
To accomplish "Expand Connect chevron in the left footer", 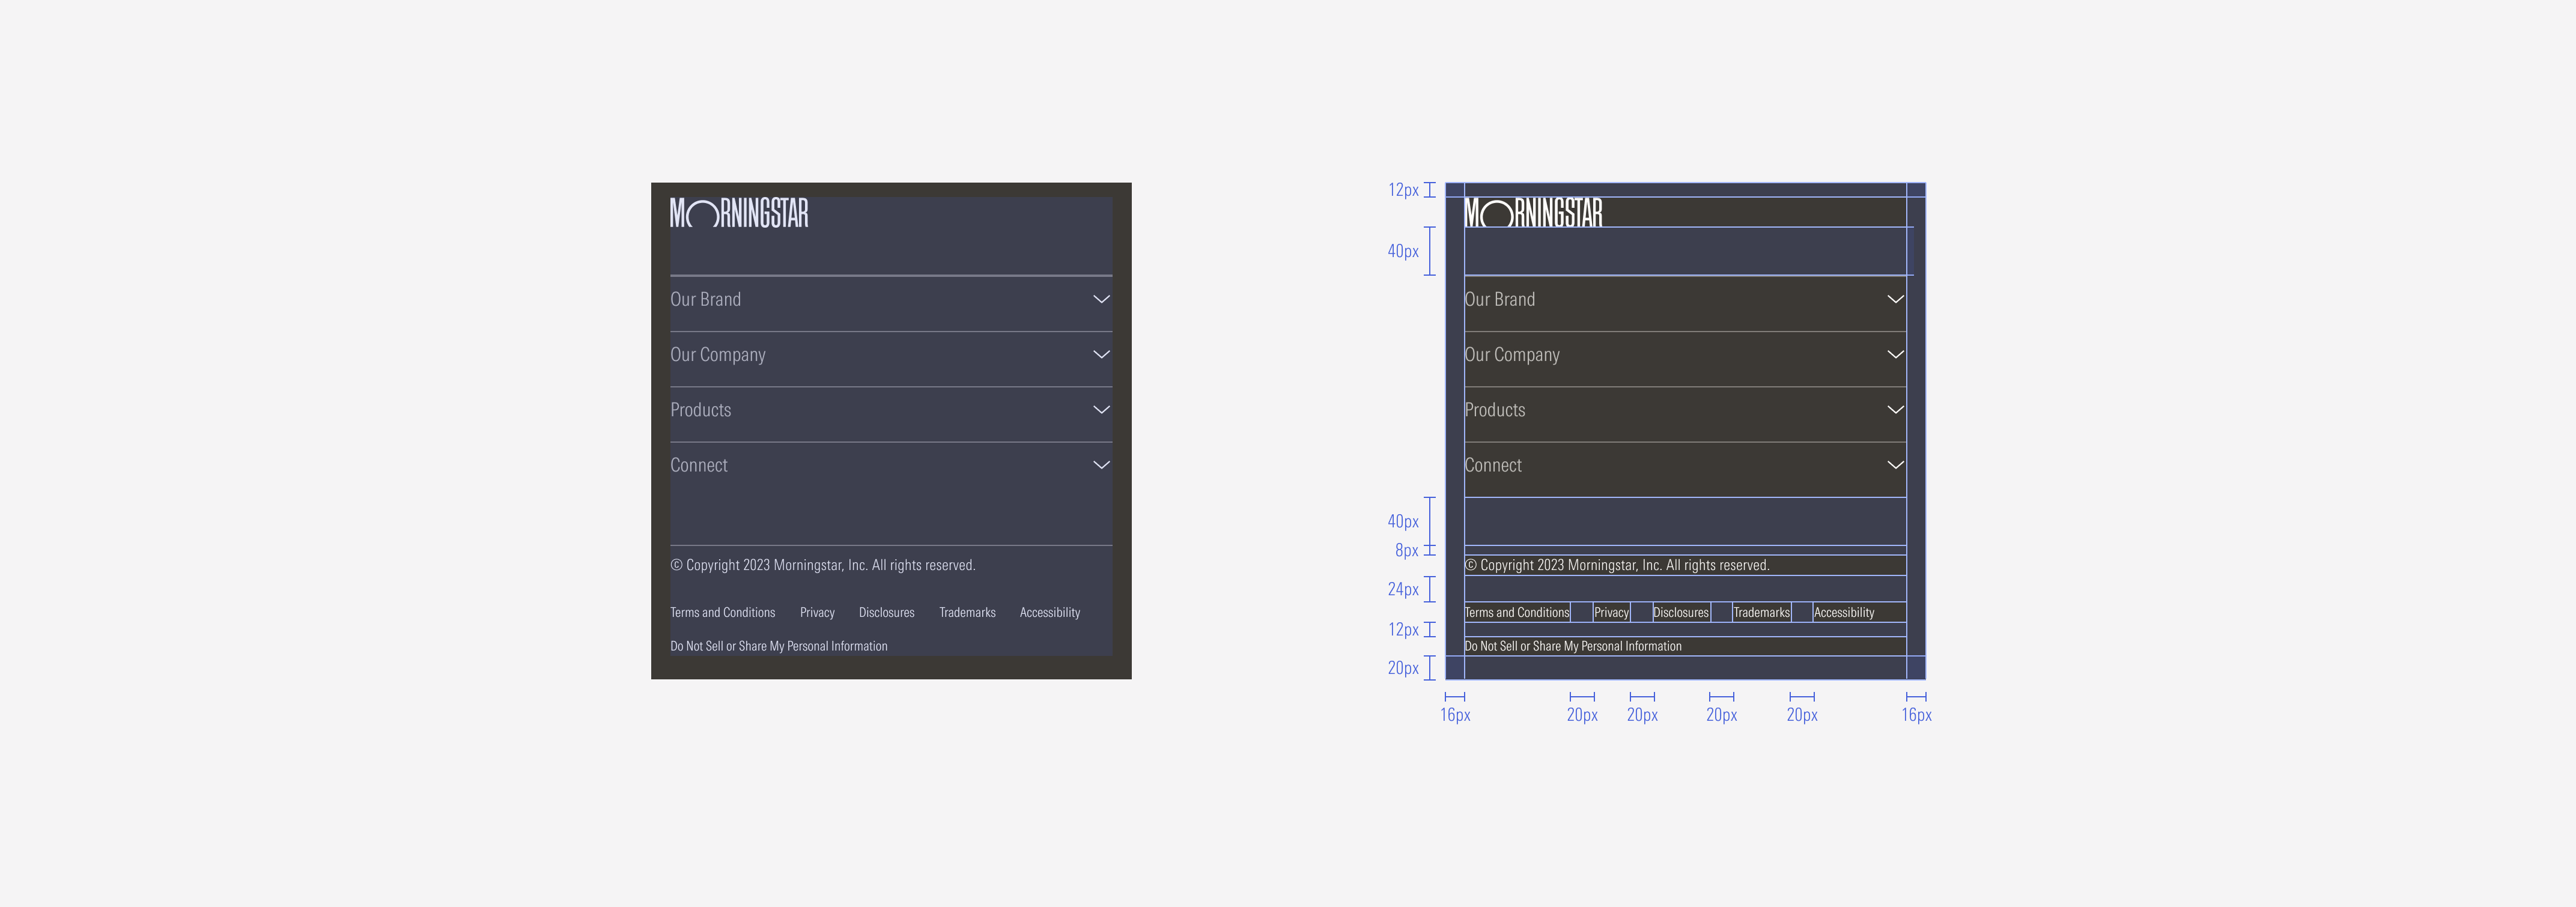I will tap(1101, 464).
